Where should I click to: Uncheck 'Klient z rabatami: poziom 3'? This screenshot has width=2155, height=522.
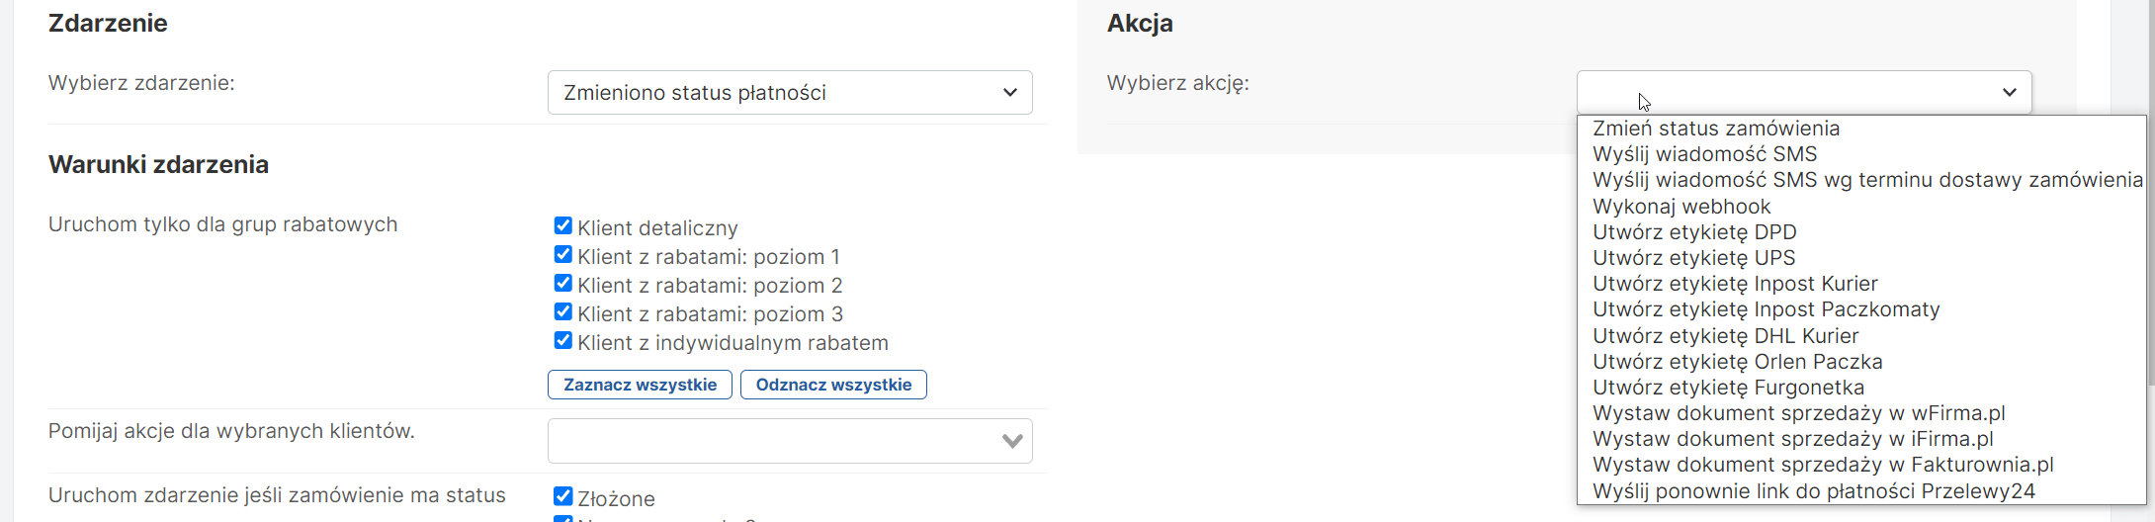pos(563,312)
